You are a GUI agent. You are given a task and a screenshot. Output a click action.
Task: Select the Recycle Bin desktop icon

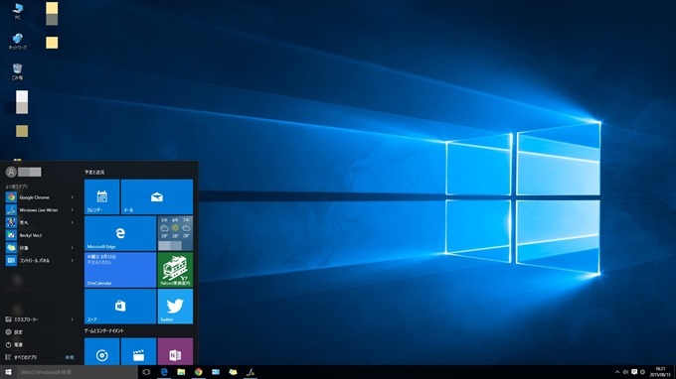coord(17,71)
